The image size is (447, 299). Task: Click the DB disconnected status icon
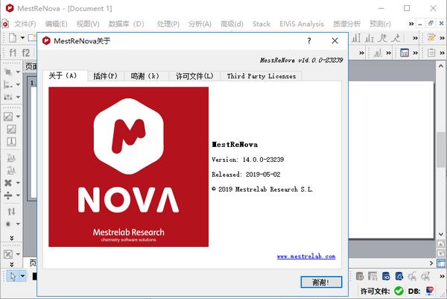[430, 291]
